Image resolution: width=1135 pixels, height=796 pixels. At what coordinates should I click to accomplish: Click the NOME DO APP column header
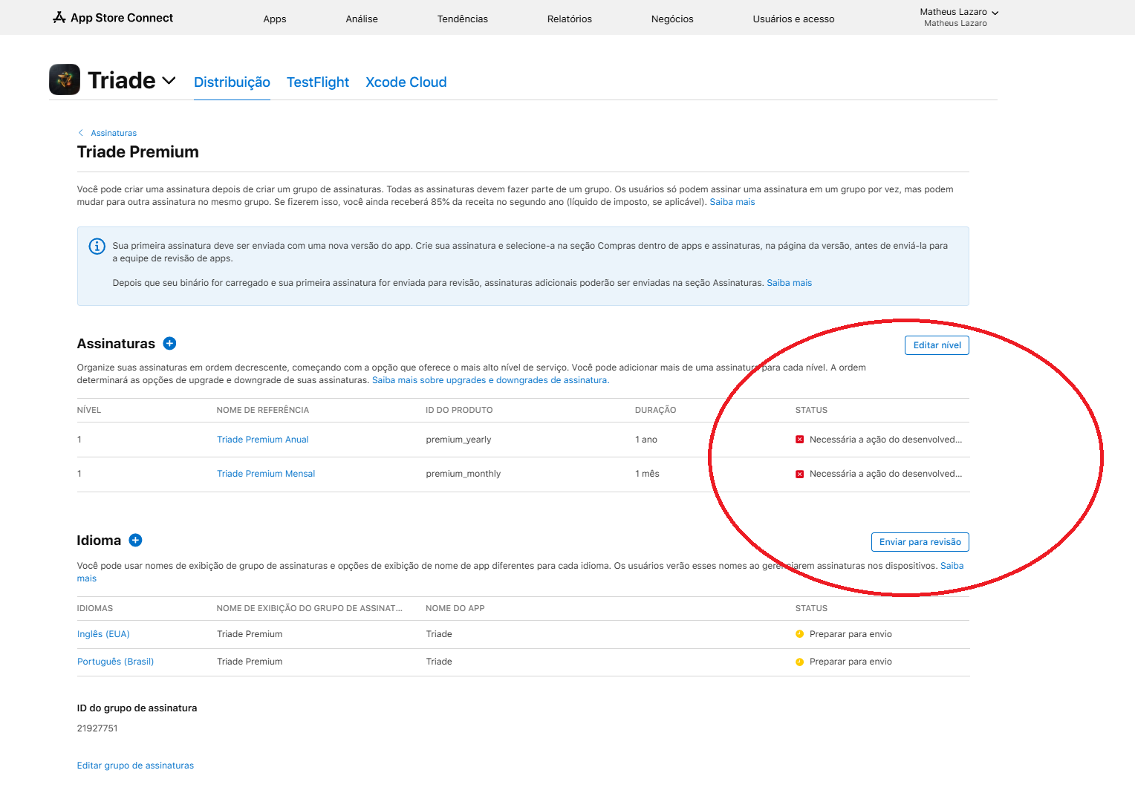click(455, 608)
